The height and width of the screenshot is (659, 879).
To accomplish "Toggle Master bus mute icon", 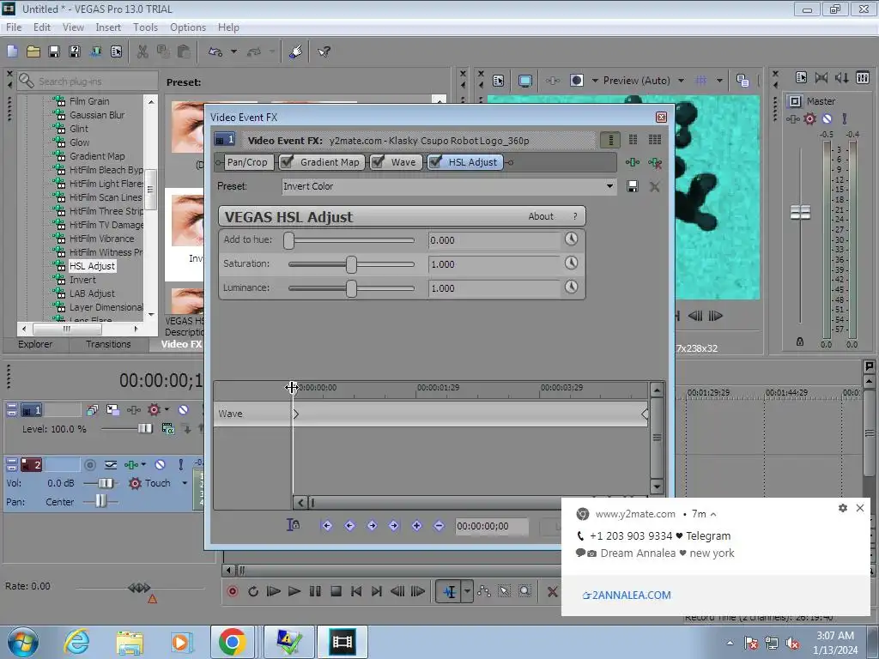I will [827, 118].
